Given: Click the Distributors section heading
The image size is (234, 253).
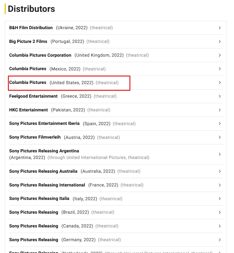Looking at the screenshot, I should [x=31, y=9].
